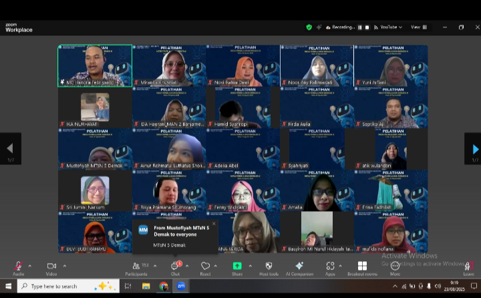Pause the recording
The height and width of the screenshot is (298, 481).
(x=359, y=27)
